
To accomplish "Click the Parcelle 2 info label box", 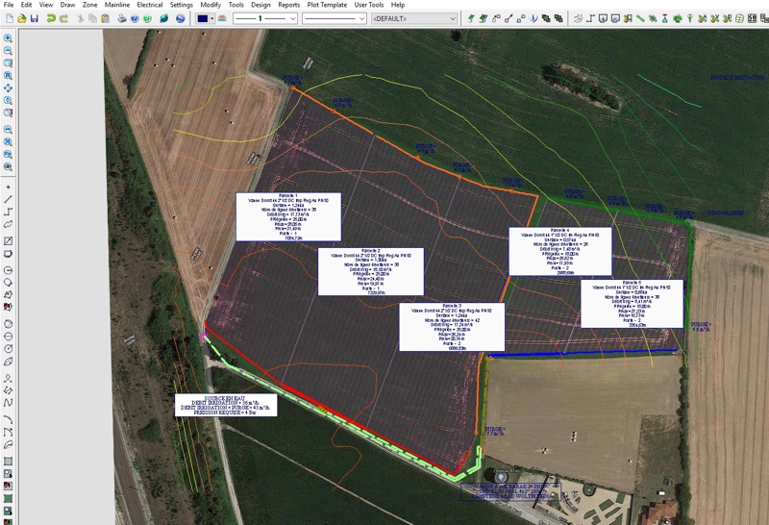I will pyautogui.click(x=370, y=271).
